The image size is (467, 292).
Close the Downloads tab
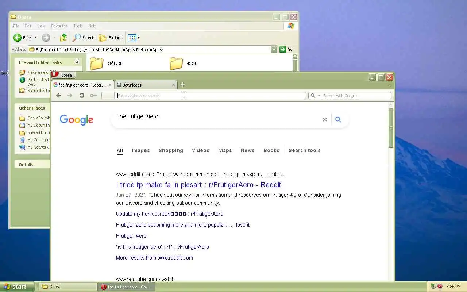[173, 85]
